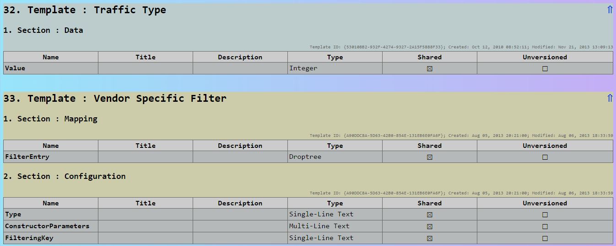Click the Template ID line above Mapping table
Screen dimensions: 616x246
[x=461, y=136]
